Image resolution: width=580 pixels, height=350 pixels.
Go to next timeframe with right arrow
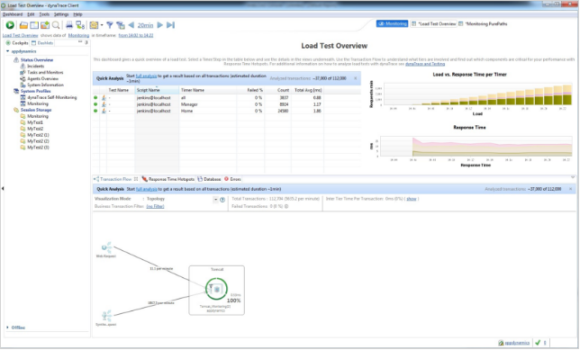160,25
